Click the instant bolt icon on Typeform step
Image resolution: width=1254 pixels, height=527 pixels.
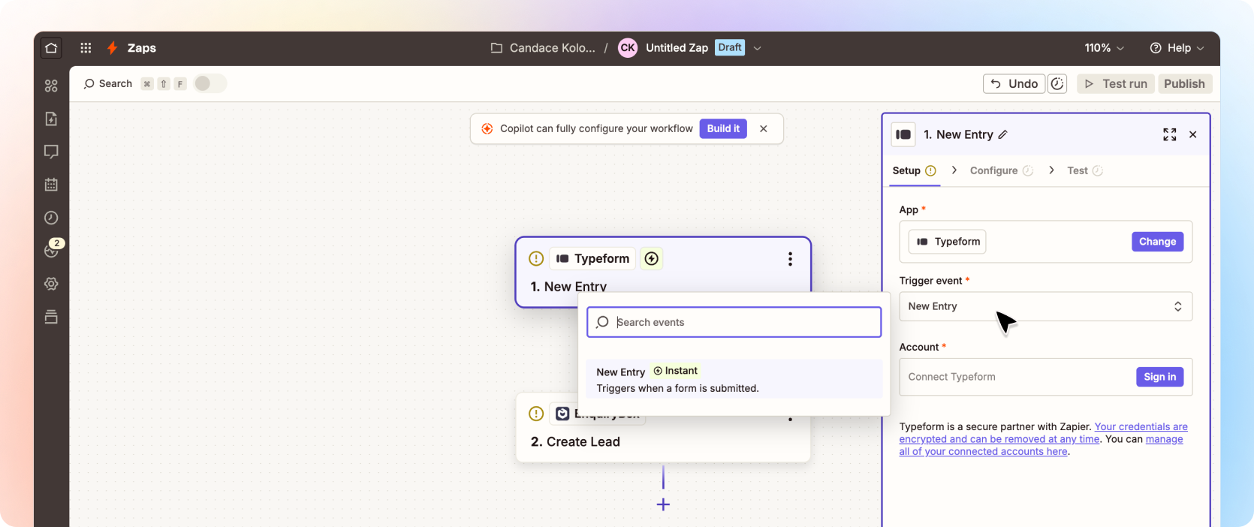(652, 258)
